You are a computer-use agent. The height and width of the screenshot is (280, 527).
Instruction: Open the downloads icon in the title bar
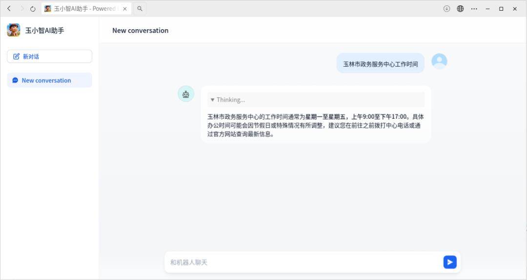[446, 9]
